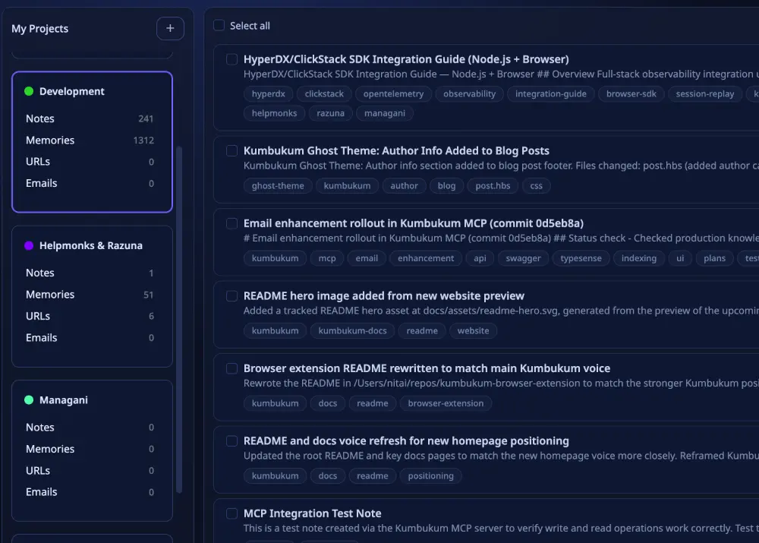Open MCP Integration Test Note title
This screenshot has height=543, width=759.
(x=312, y=513)
